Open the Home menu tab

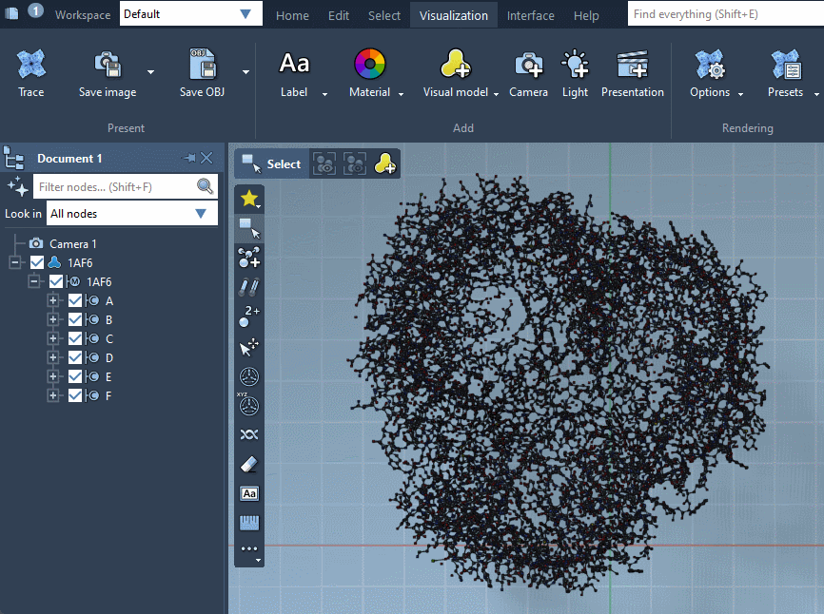click(292, 15)
